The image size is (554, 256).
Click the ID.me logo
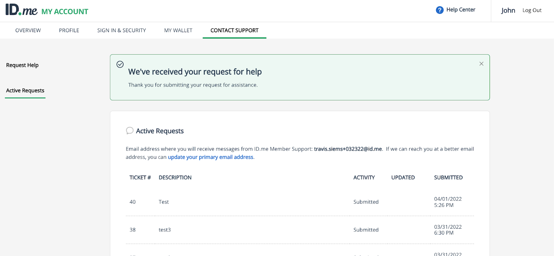tap(21, 10)
